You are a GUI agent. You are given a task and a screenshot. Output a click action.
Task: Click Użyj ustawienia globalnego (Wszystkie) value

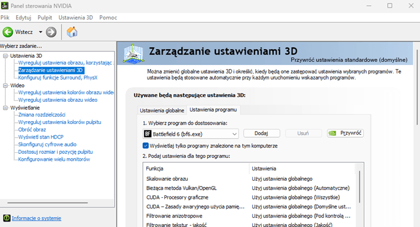296,198
